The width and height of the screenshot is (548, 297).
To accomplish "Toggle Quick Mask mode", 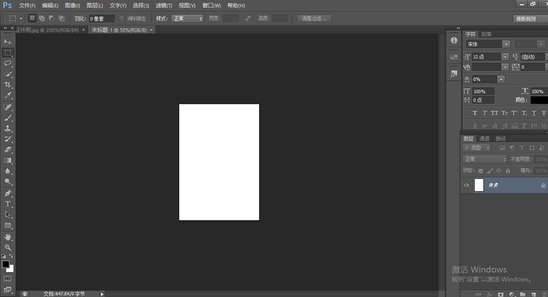I will pos(7,279).
